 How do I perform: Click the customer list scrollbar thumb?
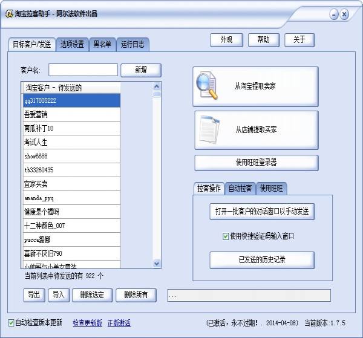coord(157,94)
